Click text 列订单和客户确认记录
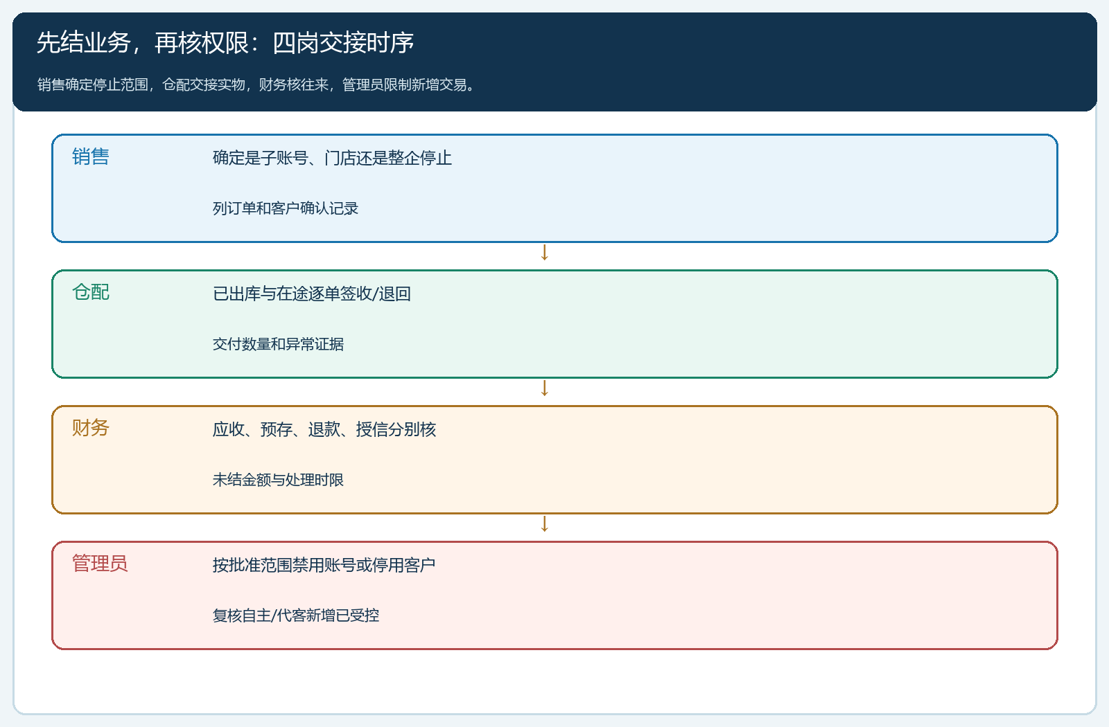Viewport: 1109px width, 727px height. tap(285, 208)
